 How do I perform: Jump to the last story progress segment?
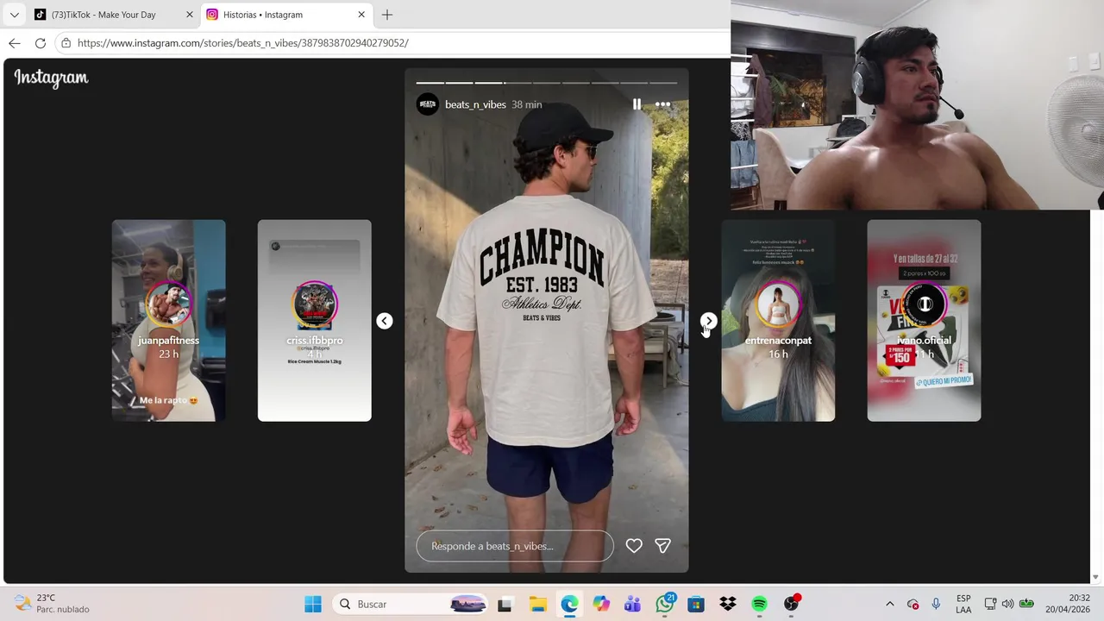(x=663, y=83)
